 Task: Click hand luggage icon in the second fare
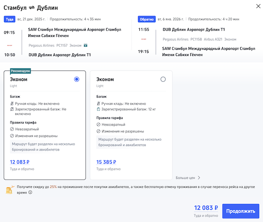point(98,103)
